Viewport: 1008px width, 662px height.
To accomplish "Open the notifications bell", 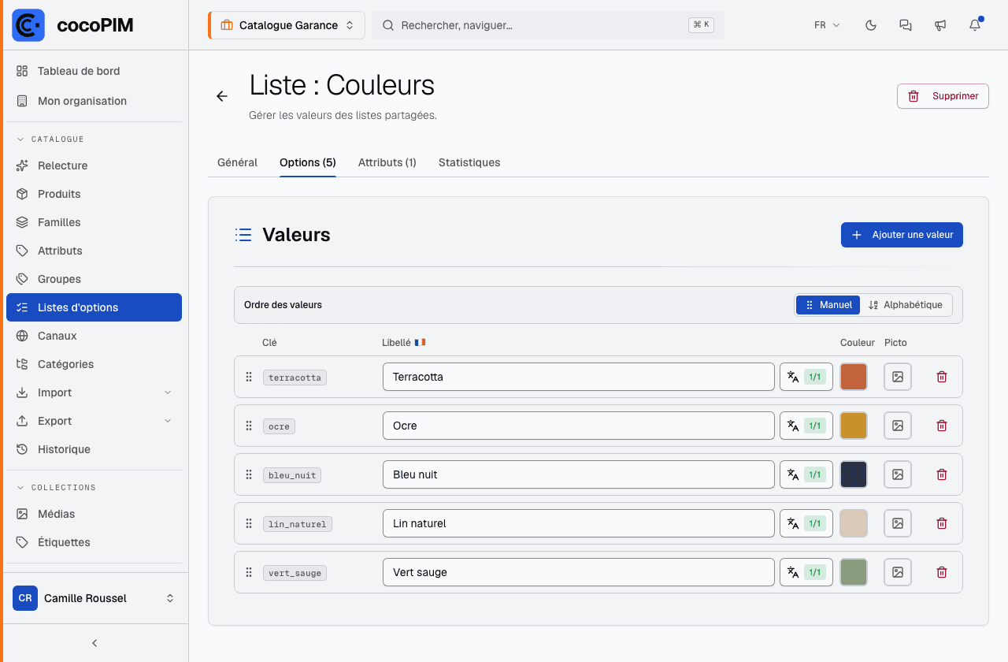I will (x=975, y=25).
